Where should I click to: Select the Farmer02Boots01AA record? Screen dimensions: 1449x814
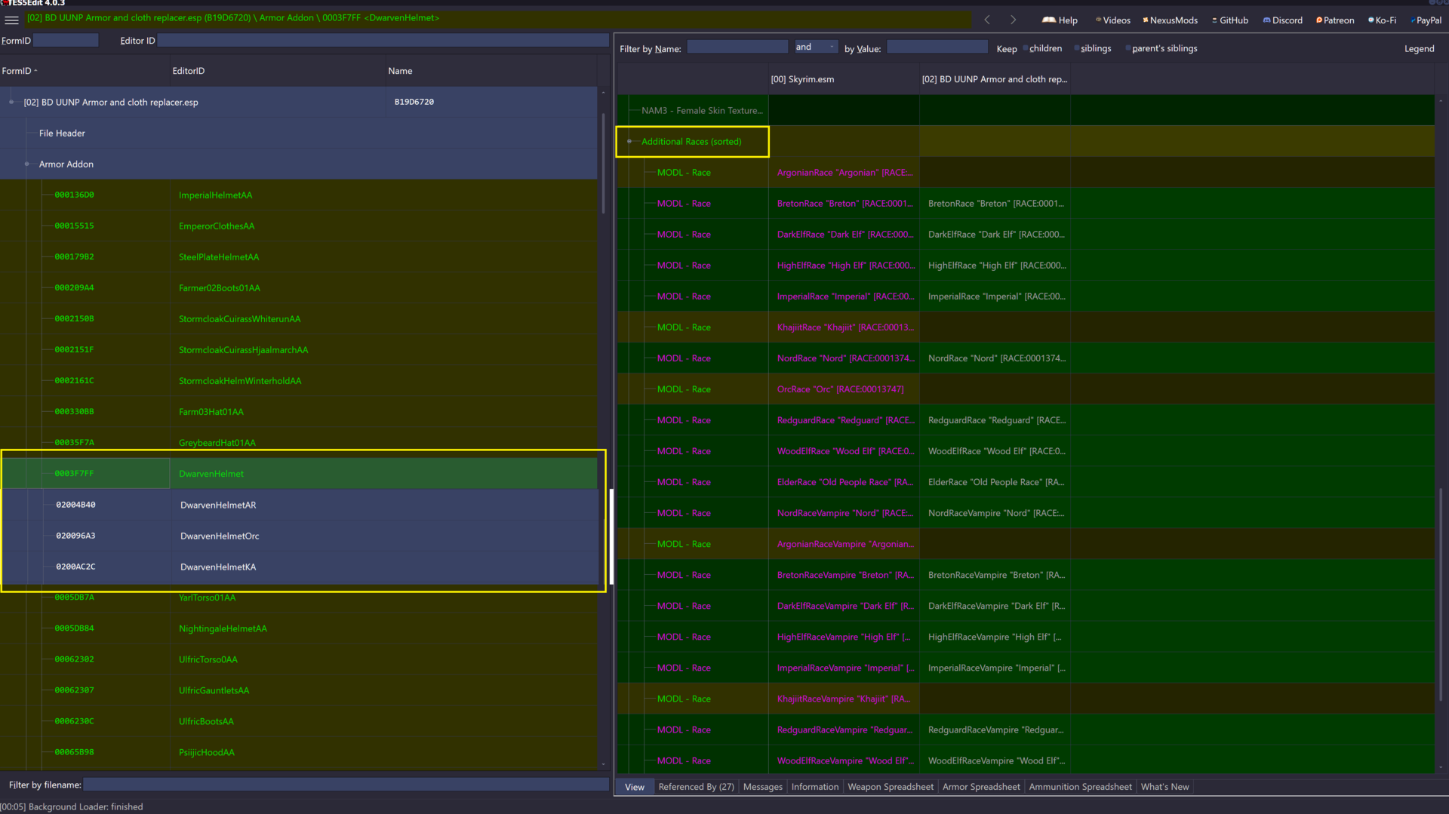pos(298,287)
